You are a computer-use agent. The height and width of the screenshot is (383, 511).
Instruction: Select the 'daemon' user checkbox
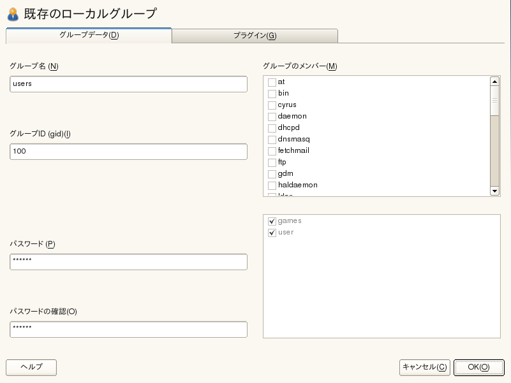pos(272,117)
